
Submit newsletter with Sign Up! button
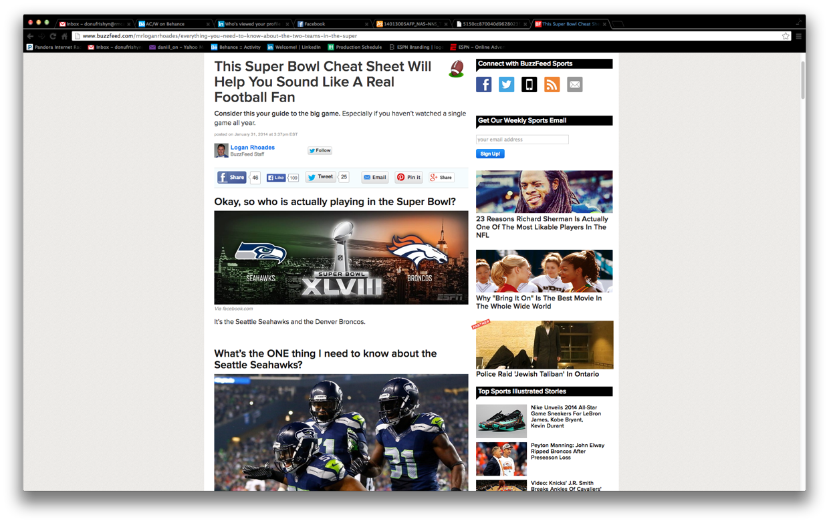(x=490, y=154)
